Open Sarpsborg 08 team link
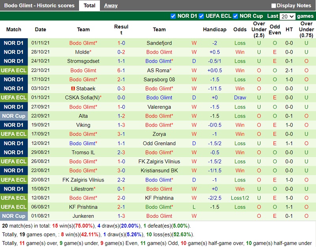 159,80
